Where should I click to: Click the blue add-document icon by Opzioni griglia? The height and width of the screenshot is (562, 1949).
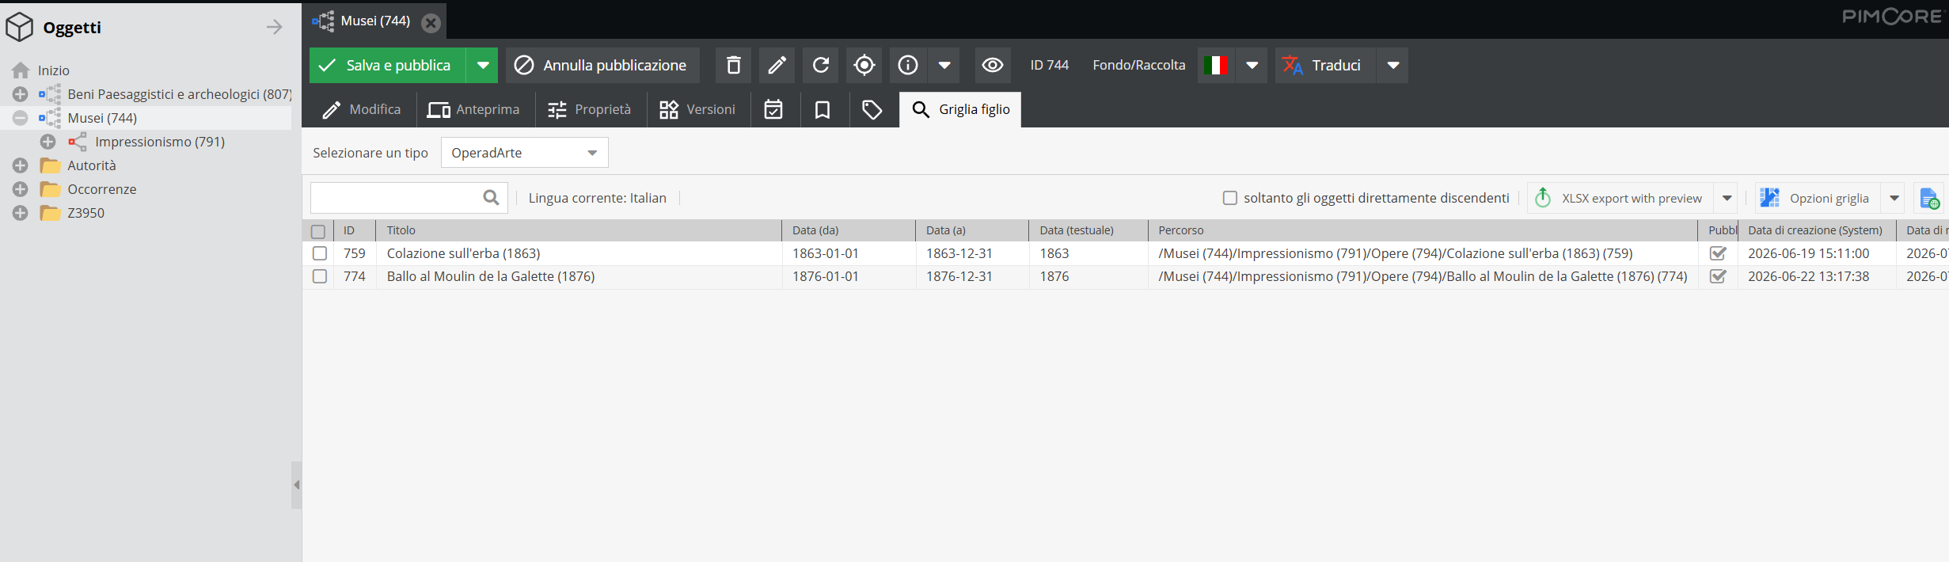1929,198
